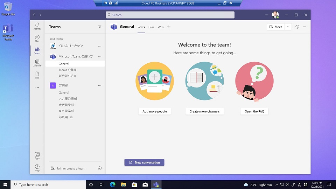336x189 pixels.
Task: Start a New conversation
Action: click(x=144, y=162)
